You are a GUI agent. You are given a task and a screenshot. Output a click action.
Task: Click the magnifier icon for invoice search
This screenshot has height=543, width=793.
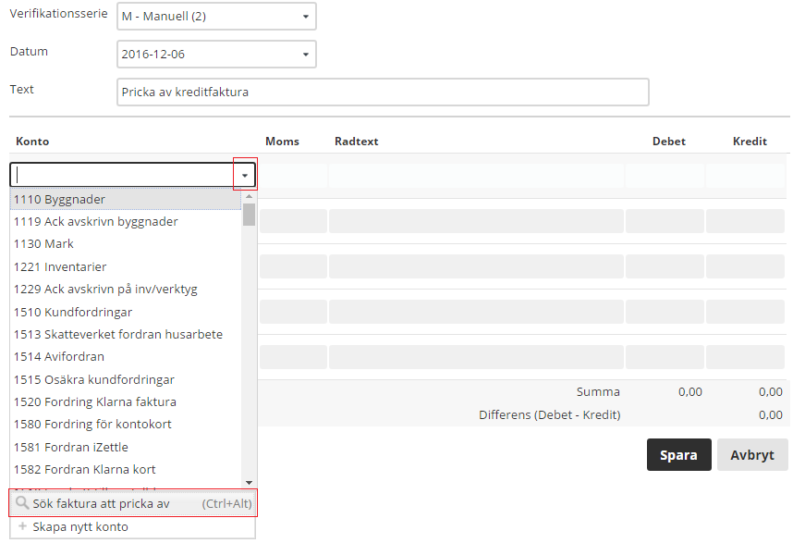pyautogui.click(x=22, y=503)
